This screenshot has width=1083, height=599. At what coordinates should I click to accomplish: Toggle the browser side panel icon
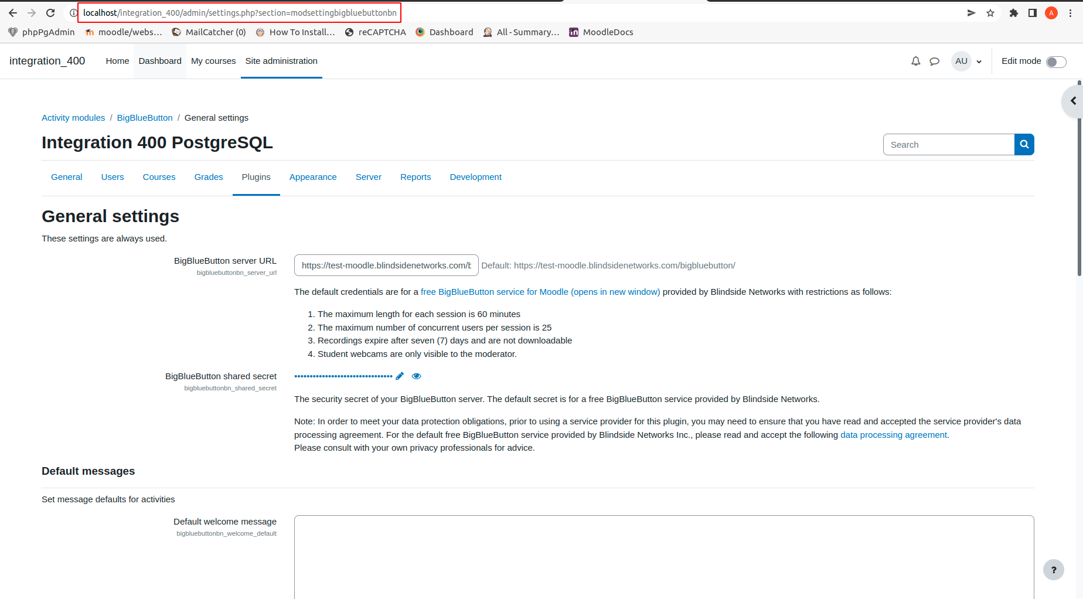pyautogui.click(x=1033, y=13)
